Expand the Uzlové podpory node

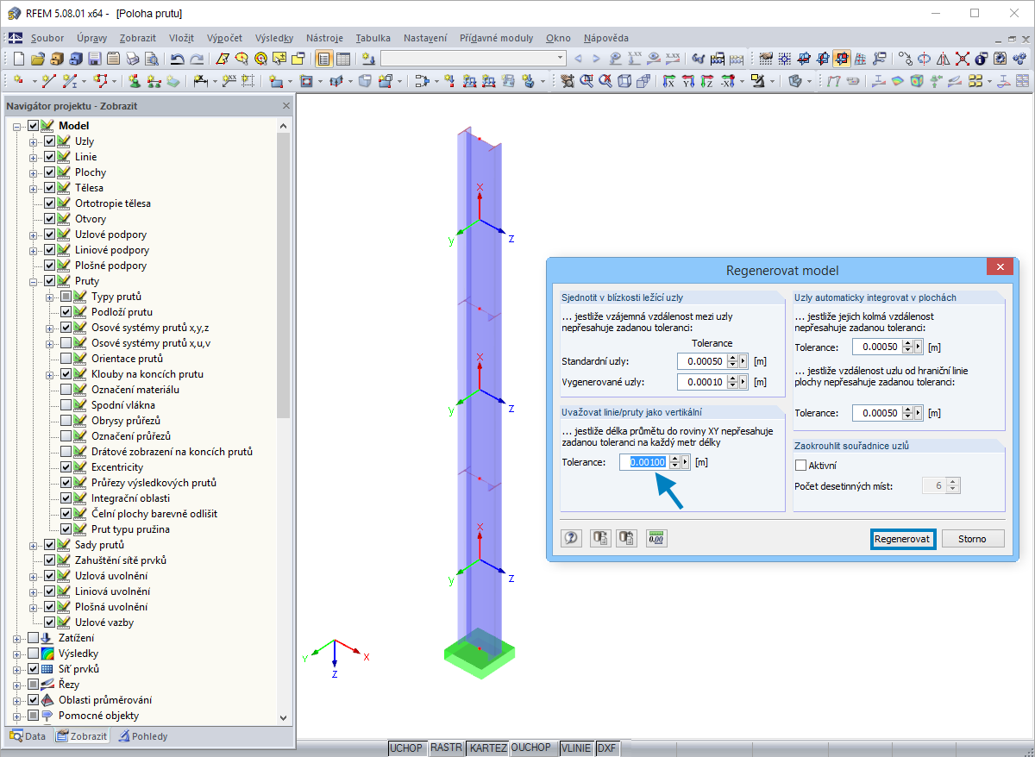point(34,235)
